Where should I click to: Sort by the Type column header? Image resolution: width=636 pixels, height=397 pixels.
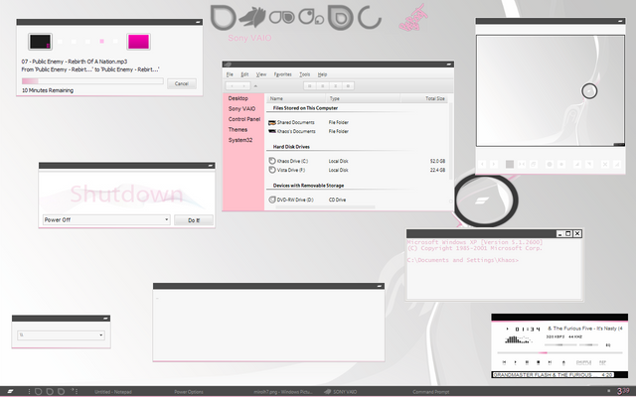(363, 98)
